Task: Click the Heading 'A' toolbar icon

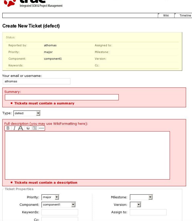Action: click(x=21, y=128)
